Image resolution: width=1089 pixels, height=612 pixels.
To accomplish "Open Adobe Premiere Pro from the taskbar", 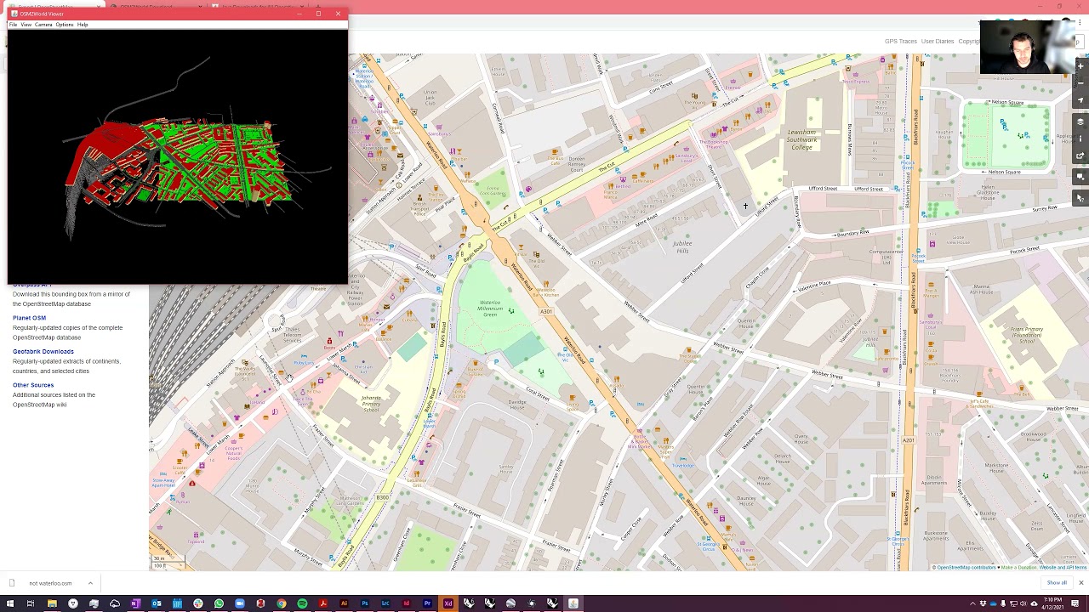I will click(427, 603).
